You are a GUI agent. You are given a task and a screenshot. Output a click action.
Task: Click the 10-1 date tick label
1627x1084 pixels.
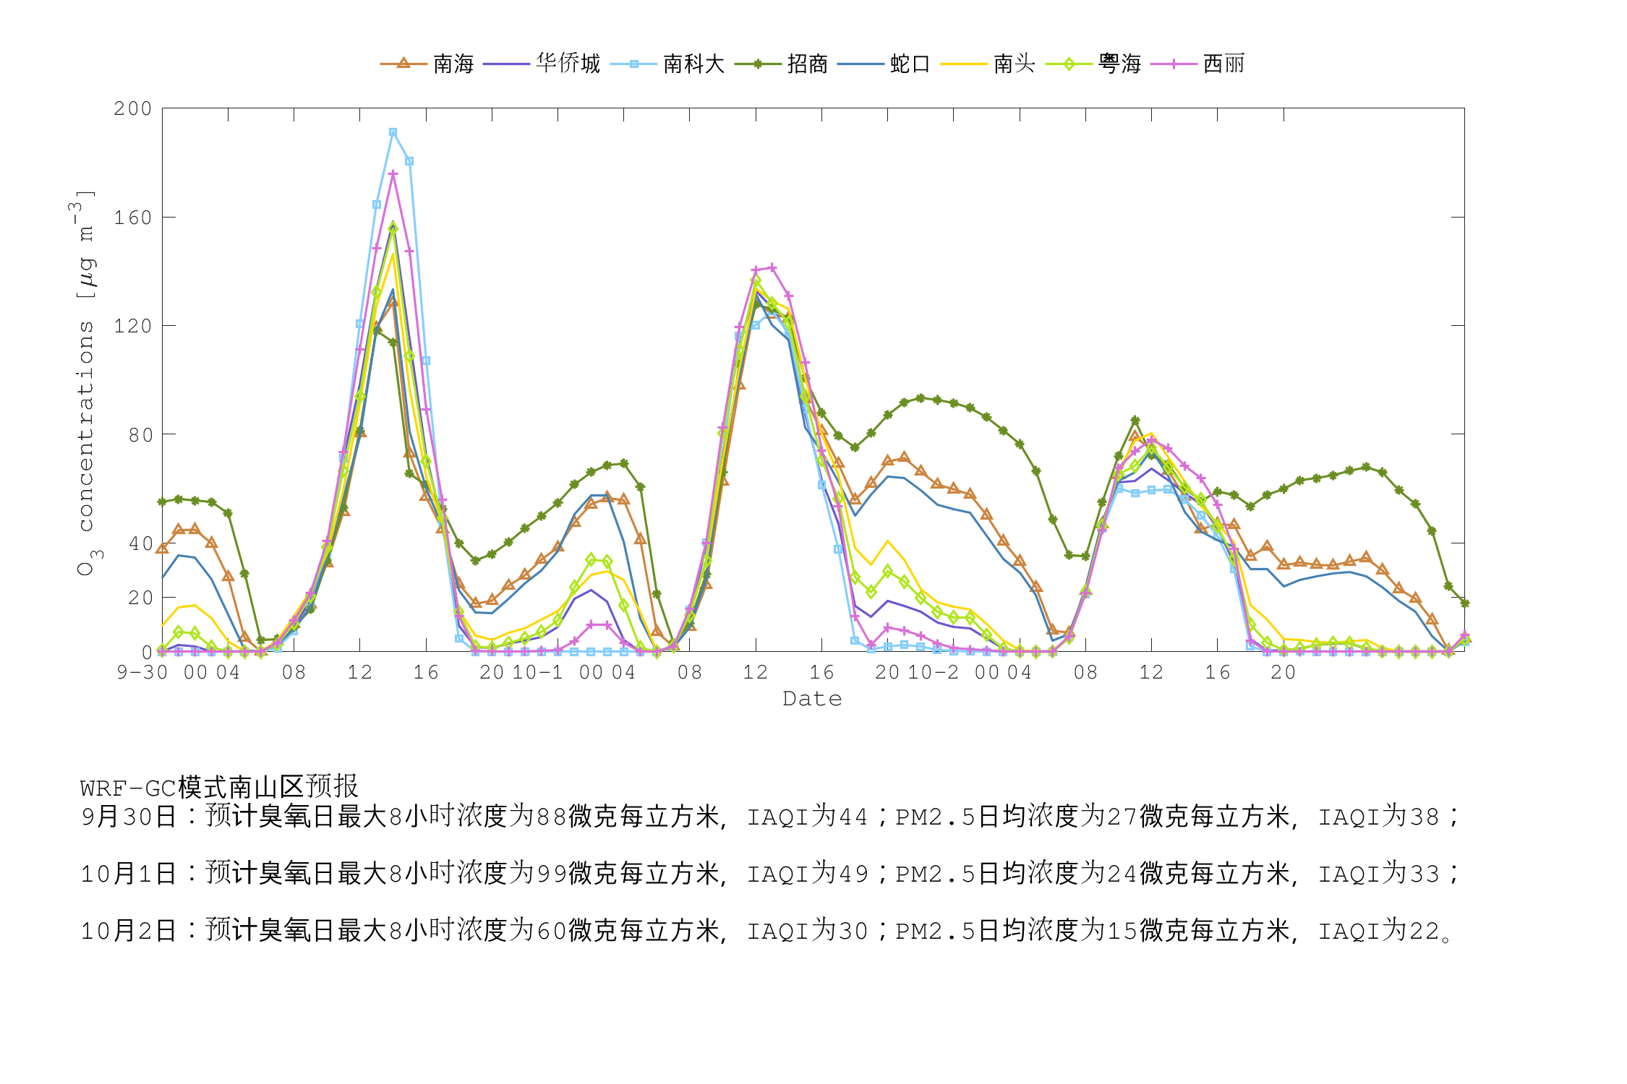pos(537,673)
